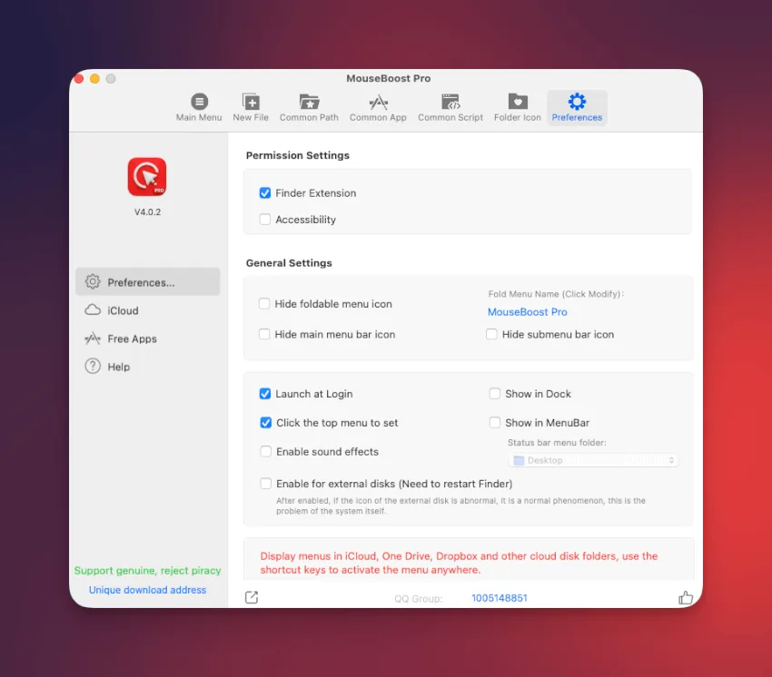The image size is (772, 677).
Task: Click Support genuine, reject piracy text
Action: click(147, 570)
